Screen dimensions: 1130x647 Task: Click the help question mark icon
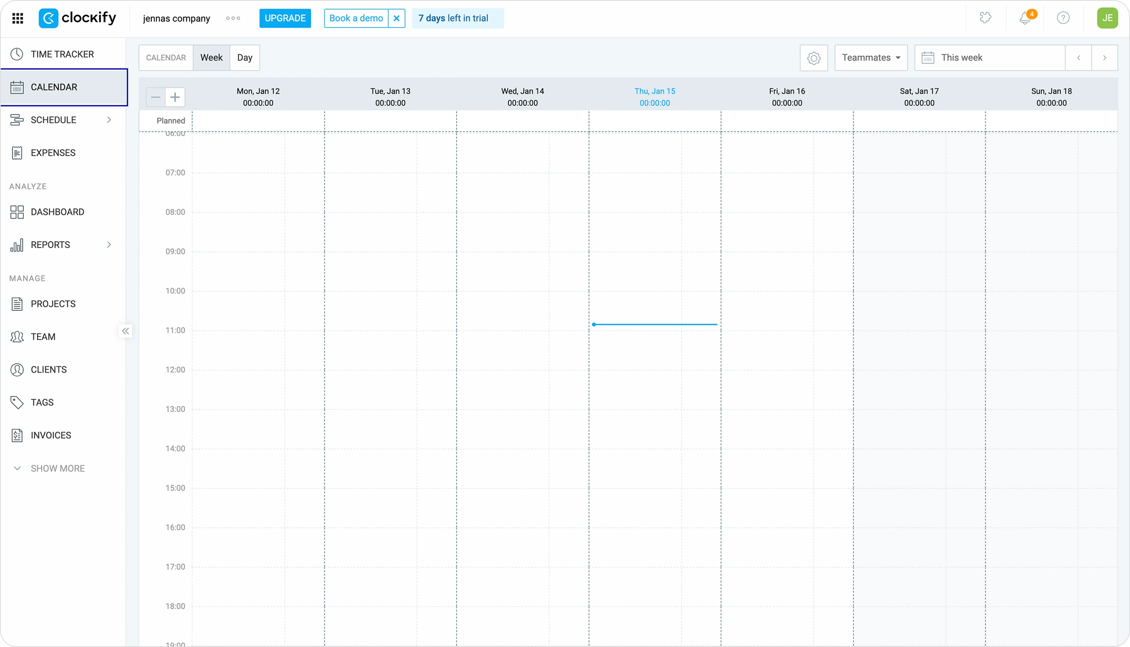(x=1063, y=18)
